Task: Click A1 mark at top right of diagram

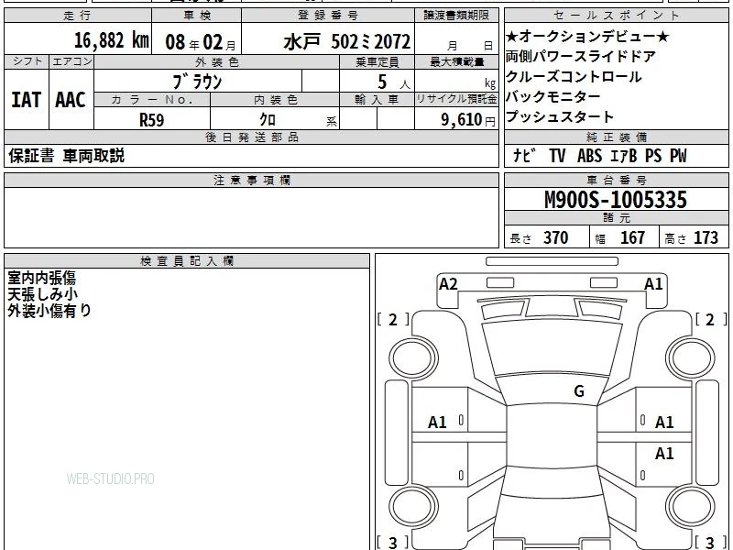Action: click(x=653, y=284)
